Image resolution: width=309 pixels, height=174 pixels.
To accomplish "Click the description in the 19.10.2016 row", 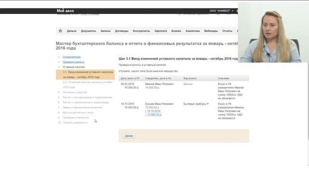I will pos(231,111).
